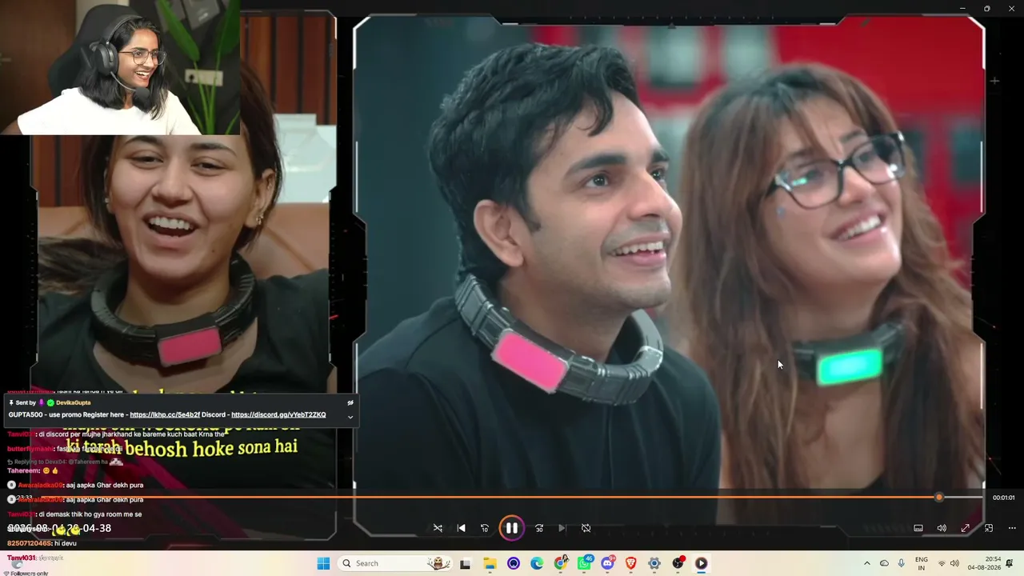Launch Brave browser from the taskbar
The width and height of the screenshot is (1024, 576).
(631, 563)
